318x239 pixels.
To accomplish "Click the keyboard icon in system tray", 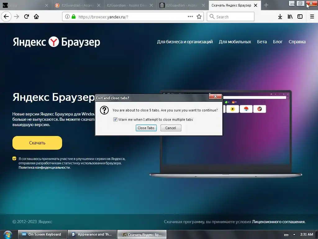I will coord(286,235).
